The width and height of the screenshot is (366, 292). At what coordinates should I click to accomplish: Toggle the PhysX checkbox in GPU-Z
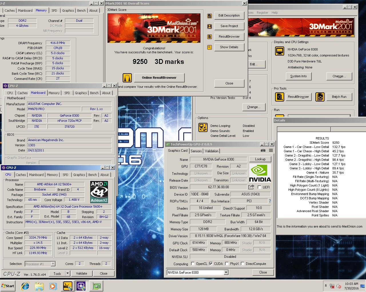click(x=227, y=264)
